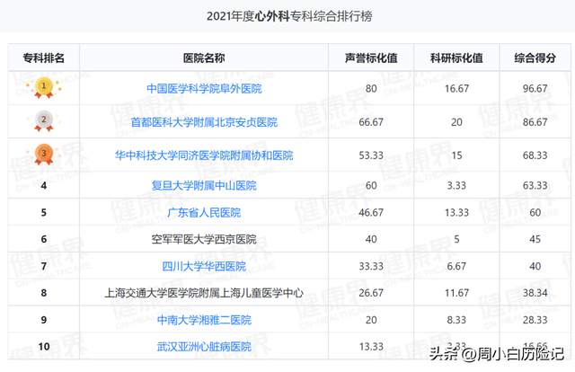Open 复旦大学附属中山医院 link

tap(204, 186)
